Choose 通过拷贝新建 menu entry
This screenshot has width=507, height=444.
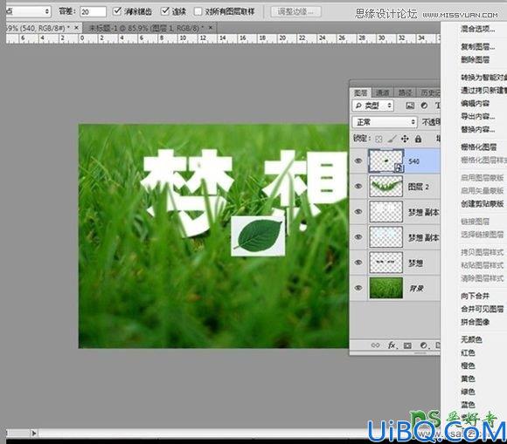(x=483, y=91)
